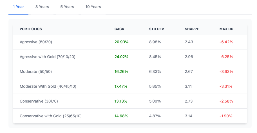
Task: Click the PORTFOLIOS column header
Action: [x=31, y=29]
